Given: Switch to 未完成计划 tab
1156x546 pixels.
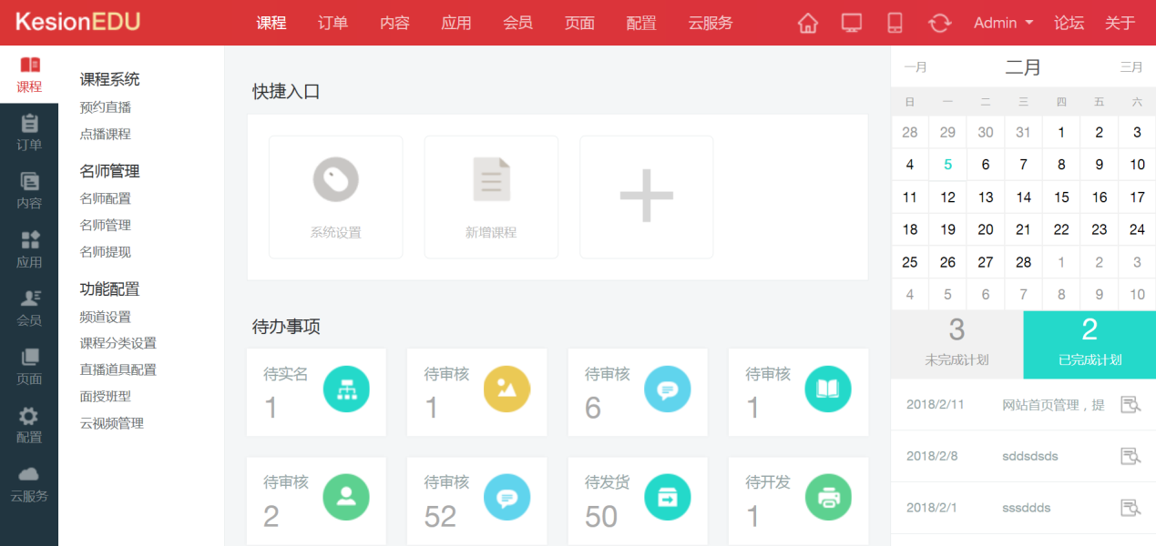Looking at the screenshot, I should [x=957, y=345].
